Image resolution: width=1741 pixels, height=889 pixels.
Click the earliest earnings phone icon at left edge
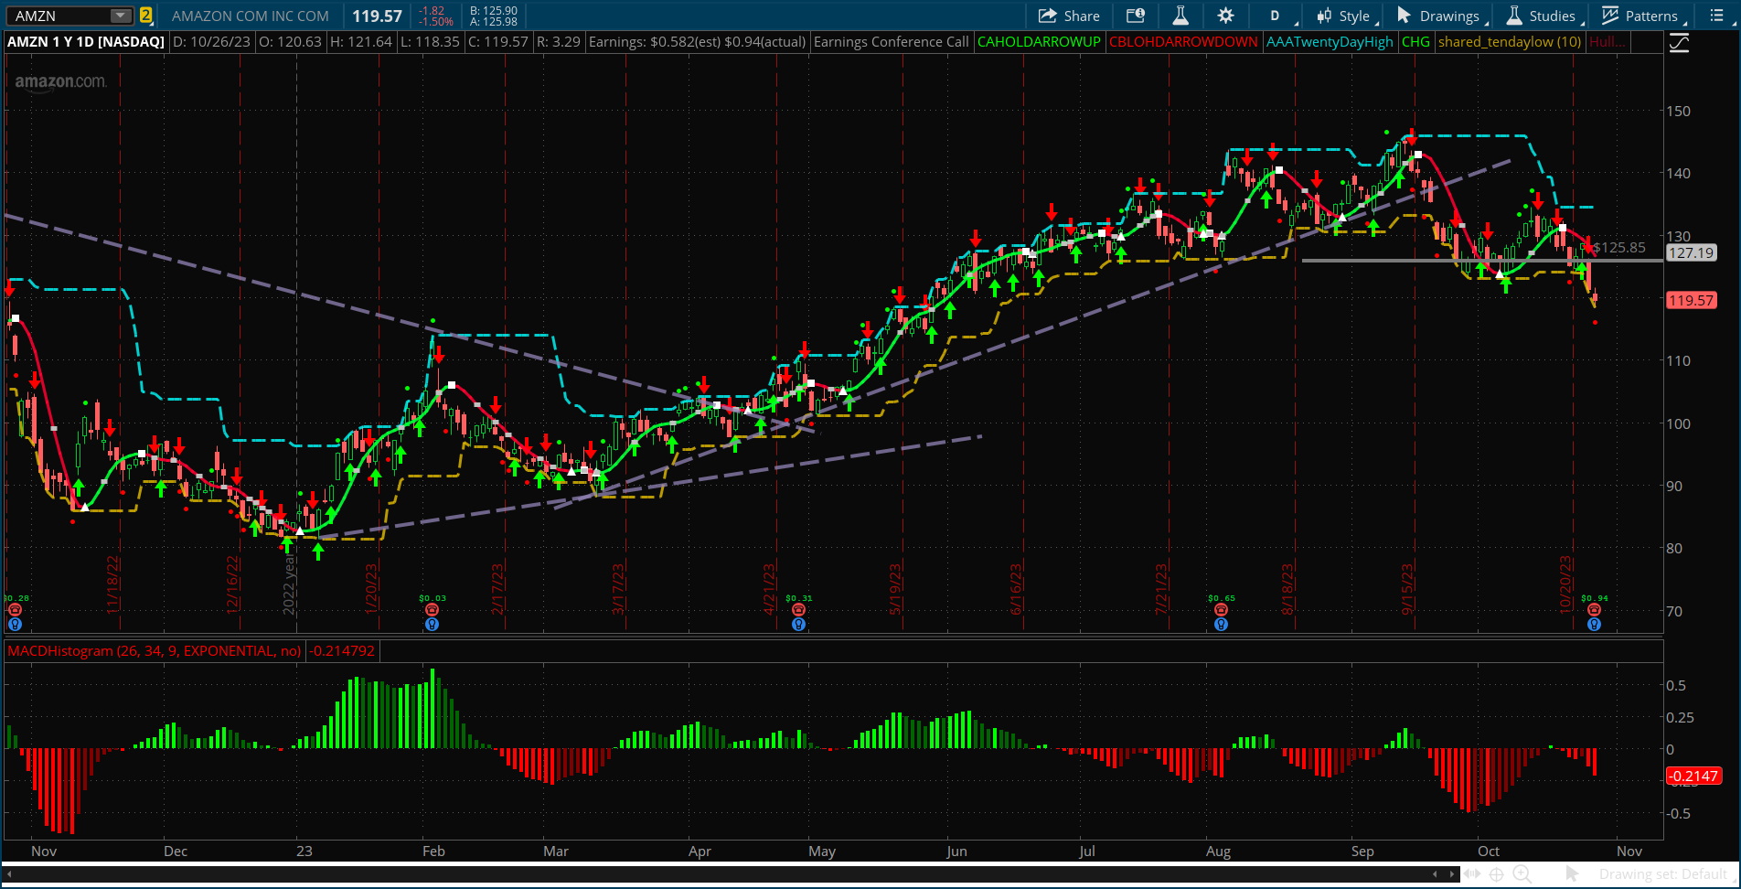(x=15, y=610)
